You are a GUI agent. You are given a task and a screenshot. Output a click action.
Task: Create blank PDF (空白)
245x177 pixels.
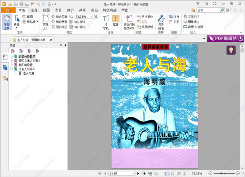click(142, 22)
